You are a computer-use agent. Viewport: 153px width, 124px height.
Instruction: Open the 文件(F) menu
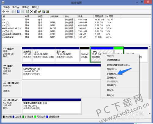point(6,7)
